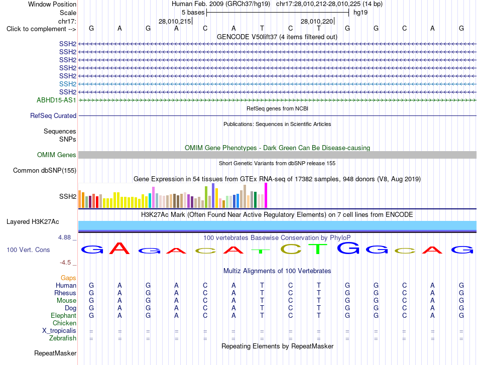Screen dimensions: 477x365
Task: Click the chr17:28,010,212-28,010,225 position text
Action: click(318, 4)
